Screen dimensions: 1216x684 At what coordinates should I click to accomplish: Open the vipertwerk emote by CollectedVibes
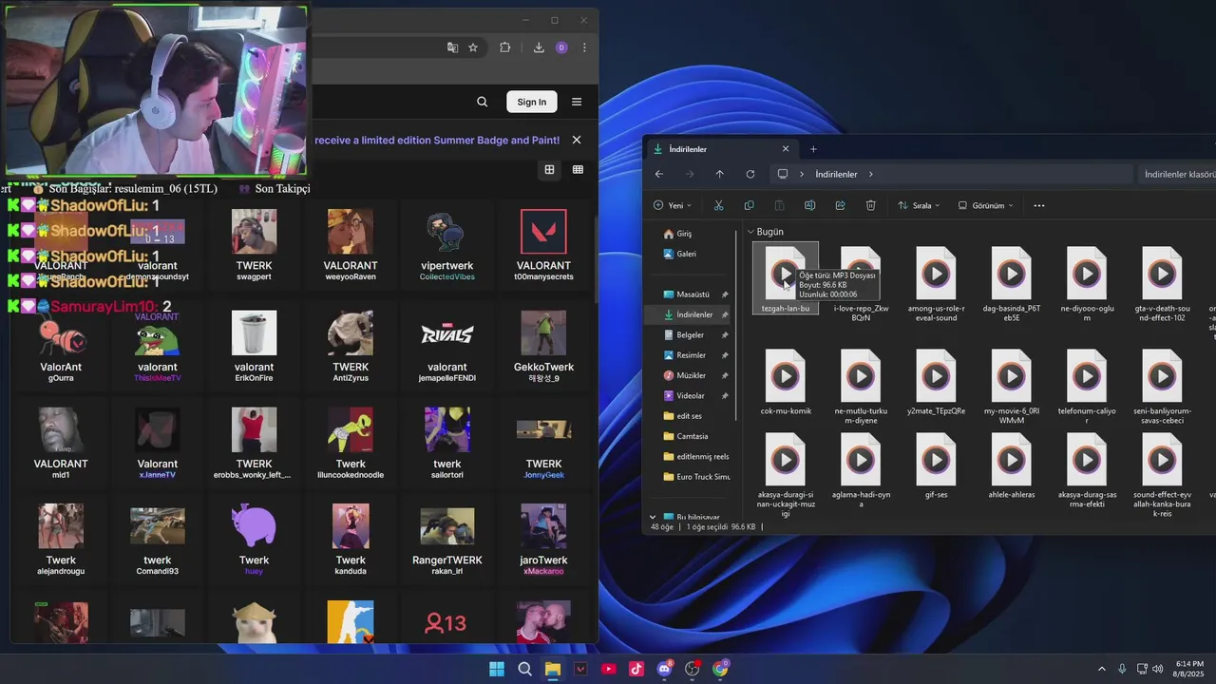coord(446,245)
